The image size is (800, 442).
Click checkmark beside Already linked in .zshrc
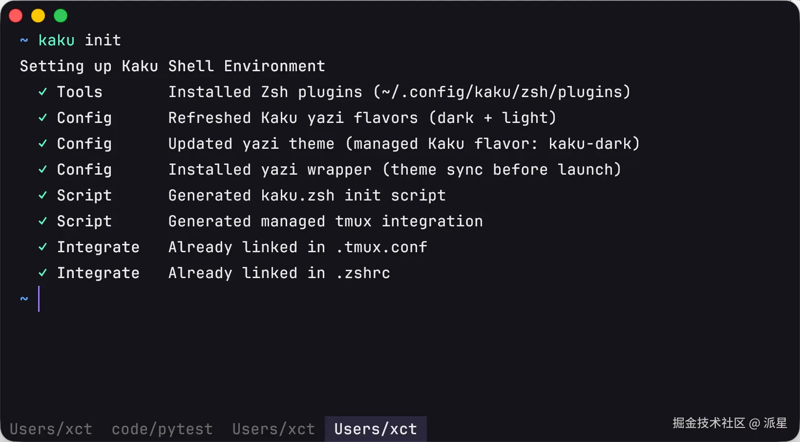coord(43,273)
